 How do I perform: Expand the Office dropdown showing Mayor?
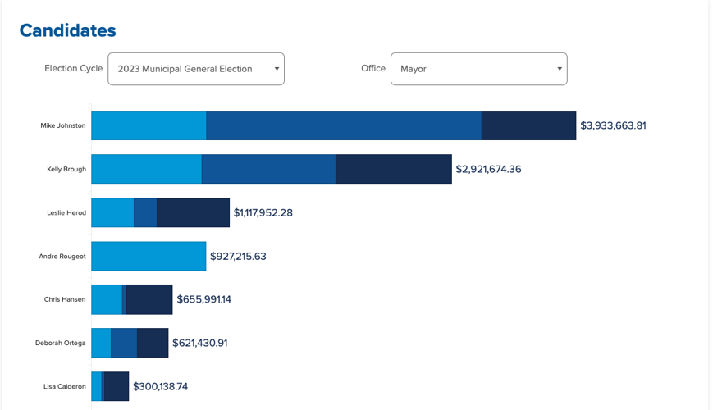click(x=478, y=69)
